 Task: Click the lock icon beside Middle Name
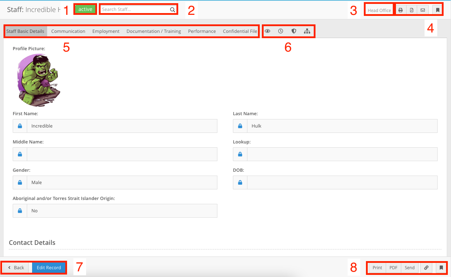[20, 154]
